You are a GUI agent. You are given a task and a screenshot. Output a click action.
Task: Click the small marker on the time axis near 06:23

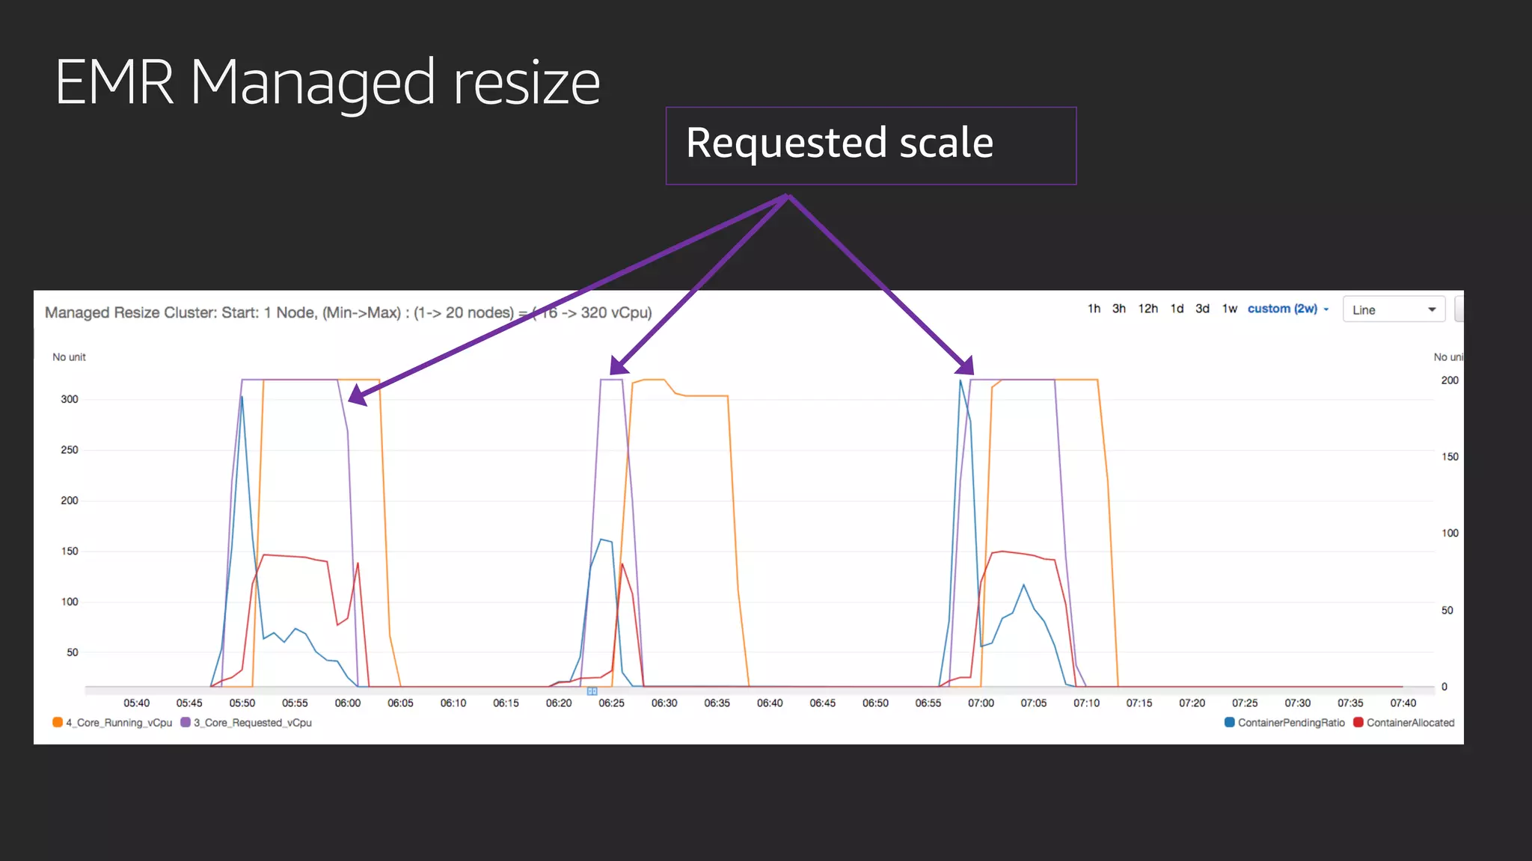click(x=592, y=691)
